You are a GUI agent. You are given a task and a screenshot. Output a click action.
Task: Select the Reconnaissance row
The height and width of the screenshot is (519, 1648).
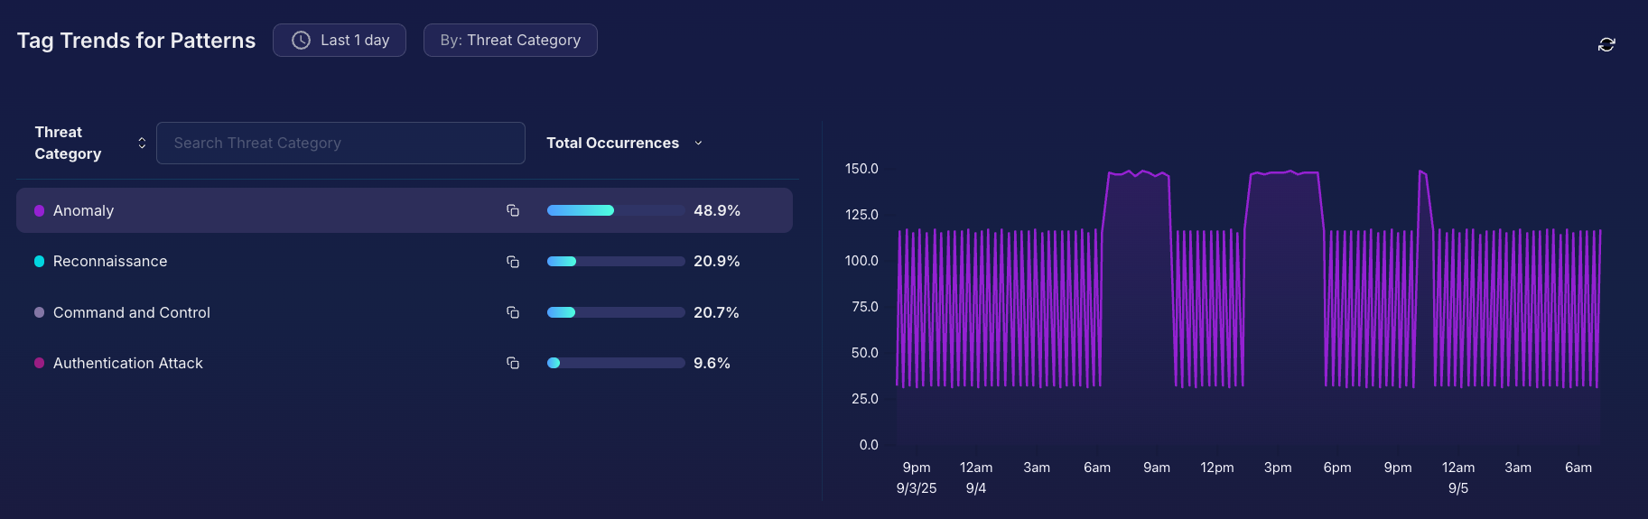tap(271, 262)
